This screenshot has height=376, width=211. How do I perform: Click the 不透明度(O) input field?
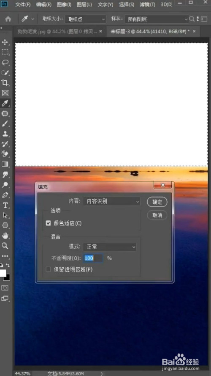94,258
